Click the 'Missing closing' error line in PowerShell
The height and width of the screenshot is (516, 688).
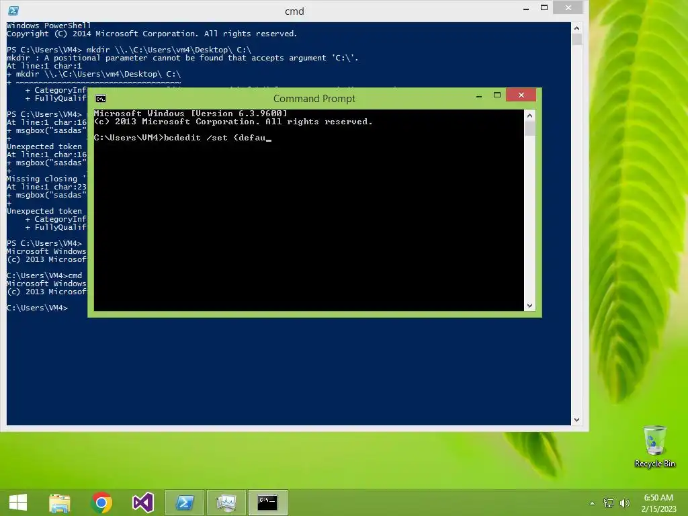(46, 179)
